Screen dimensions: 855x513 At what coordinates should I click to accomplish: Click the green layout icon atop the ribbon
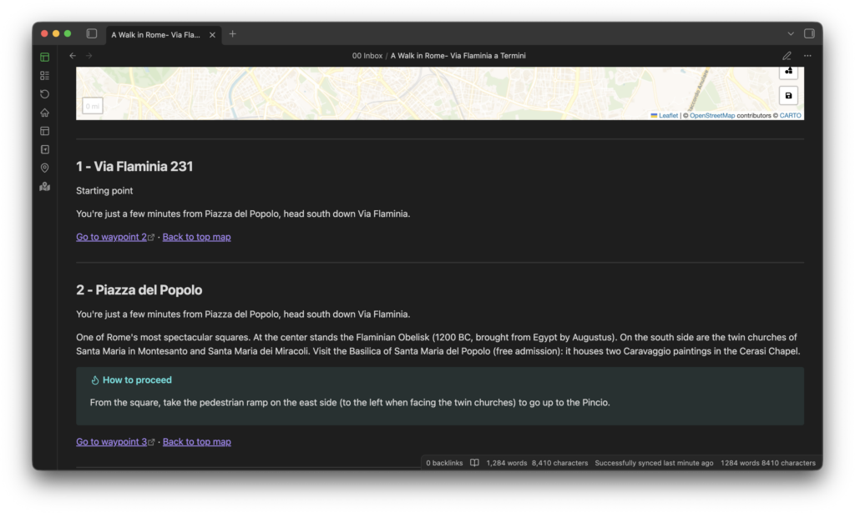click(x=44, y=58)
